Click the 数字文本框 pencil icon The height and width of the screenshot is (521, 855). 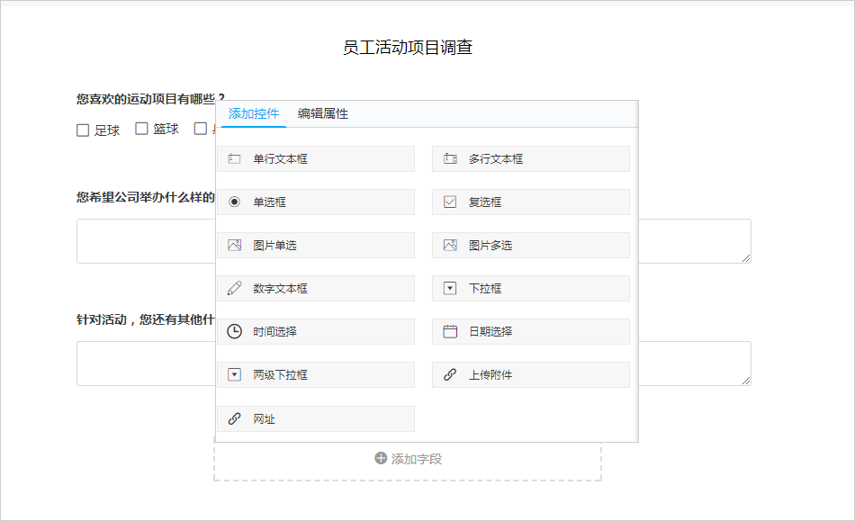[x=235, y=288]
